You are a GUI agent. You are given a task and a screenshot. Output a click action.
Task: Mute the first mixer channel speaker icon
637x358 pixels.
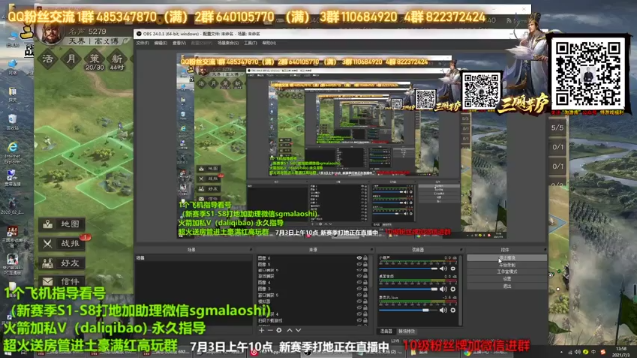click(x=443, y=268)
